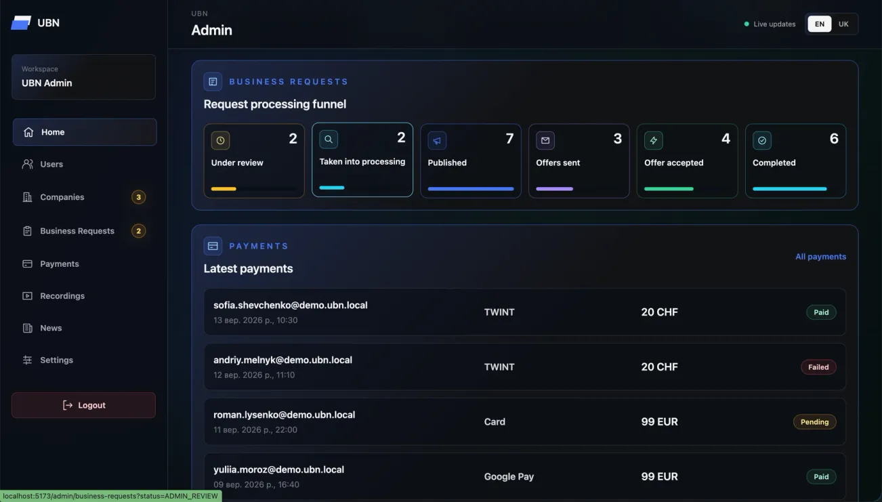Click the envelope icon on Offers sent
This screenshot has width=882, height=502.
(545, 140)
